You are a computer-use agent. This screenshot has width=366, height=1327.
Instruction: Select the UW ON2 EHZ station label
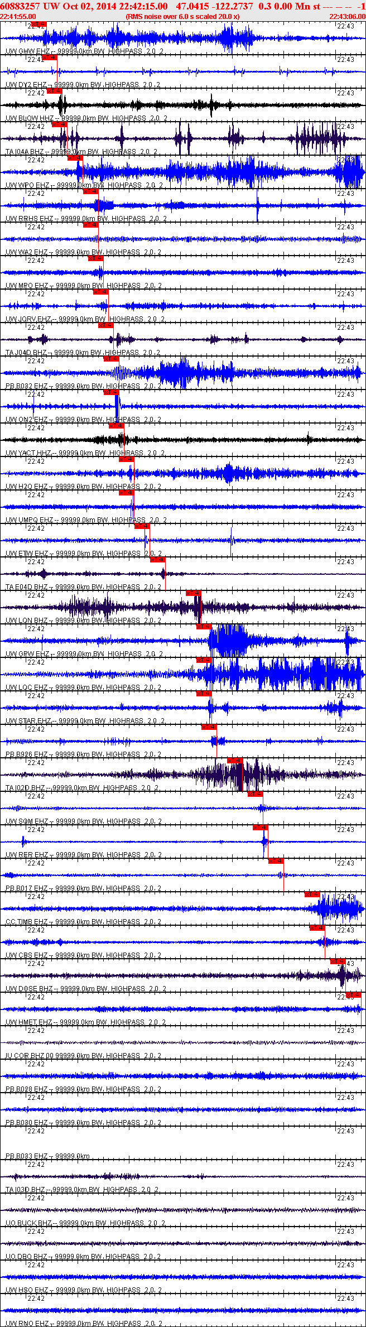tap(27, 420)
